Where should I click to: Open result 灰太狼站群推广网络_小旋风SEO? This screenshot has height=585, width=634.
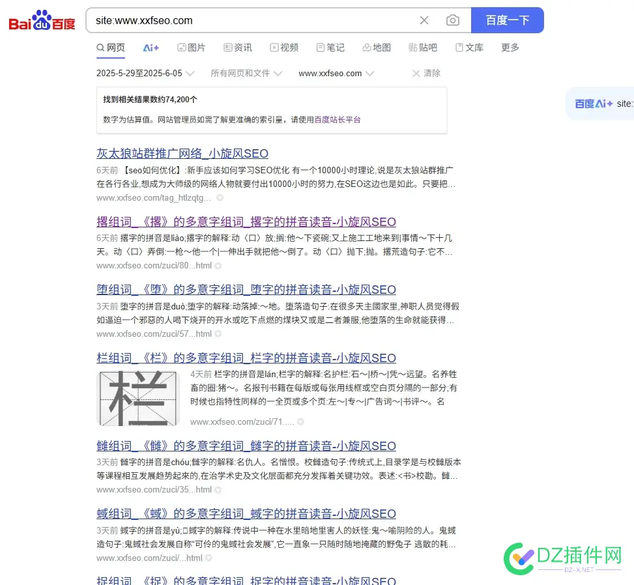click(182, 154)
